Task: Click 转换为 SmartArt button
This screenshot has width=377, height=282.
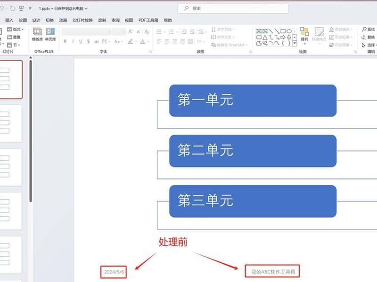Action: (x=229, y=45)
